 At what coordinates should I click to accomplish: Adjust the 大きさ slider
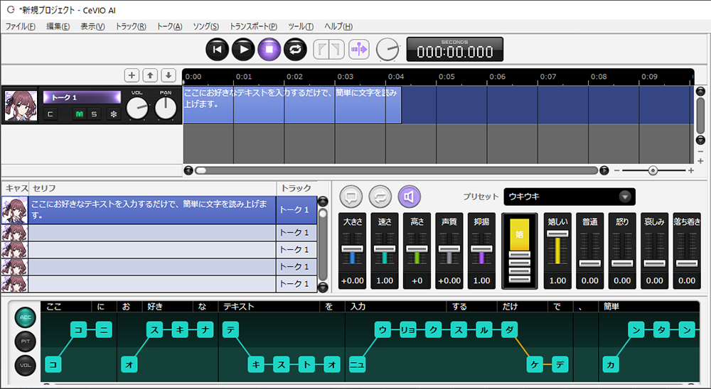353,249
